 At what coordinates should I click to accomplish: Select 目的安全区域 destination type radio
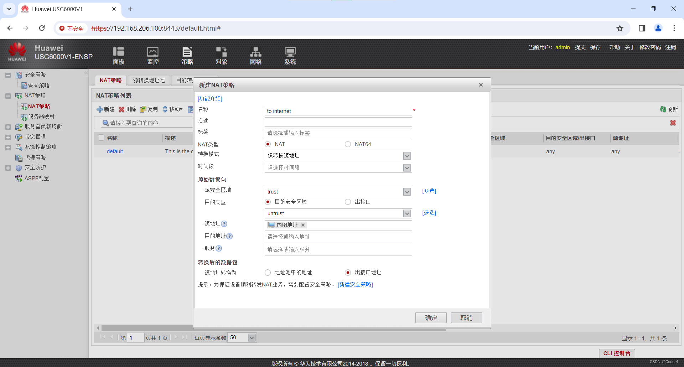tap(268, 202)
